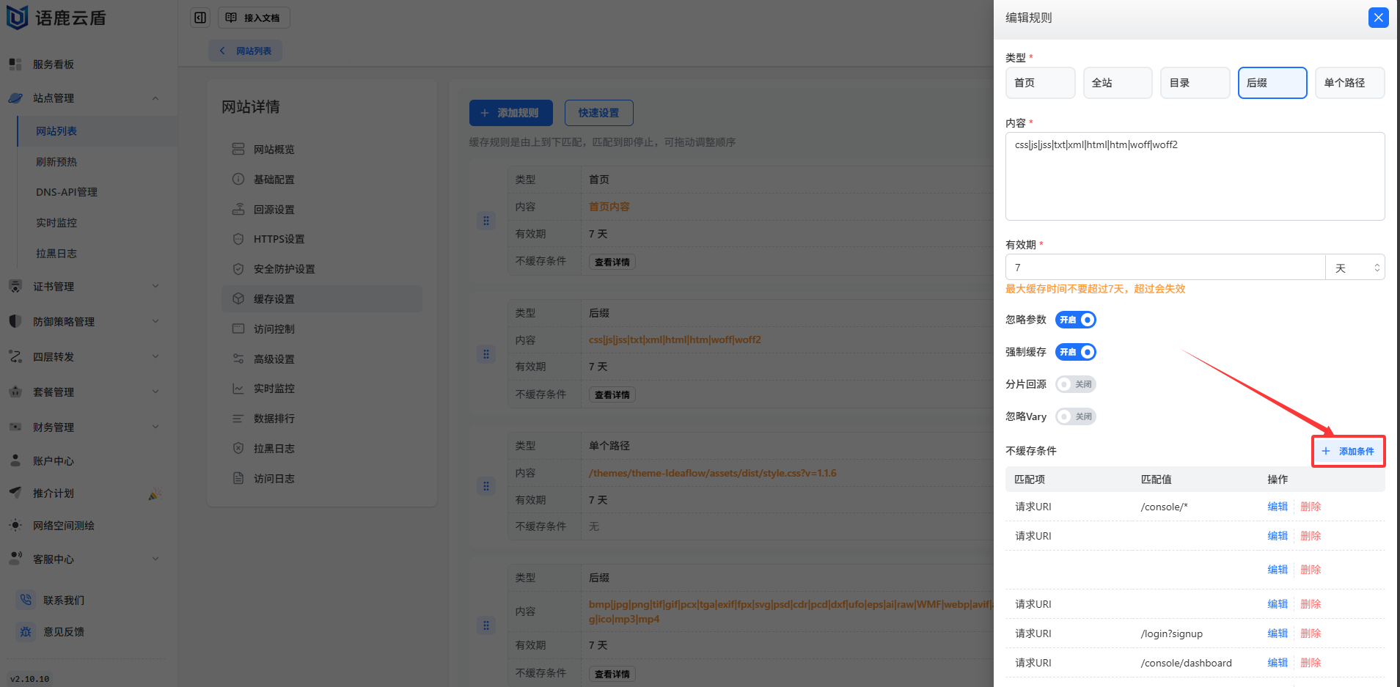1400x687 pixels.
Task: Click the HTTPS设置 shield icon
Action: pyautogui.click(x=238, y=239)
